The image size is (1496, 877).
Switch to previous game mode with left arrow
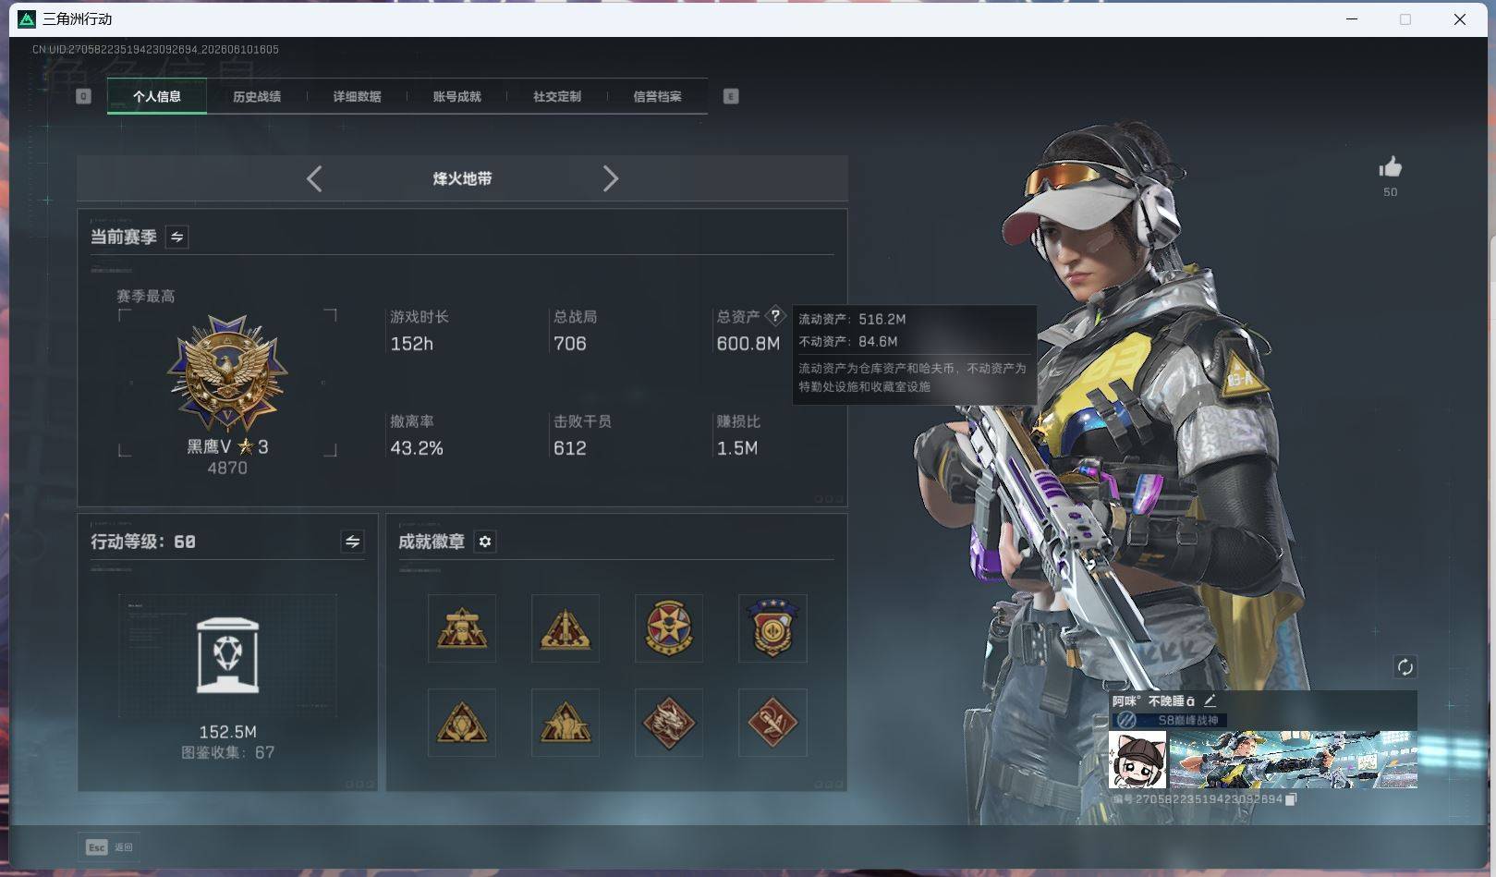314,178
